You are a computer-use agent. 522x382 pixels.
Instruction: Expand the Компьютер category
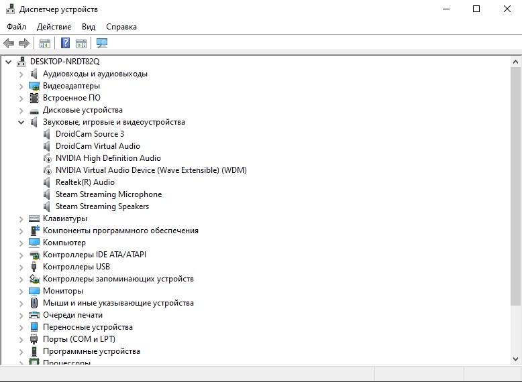(x=21, y=243)
